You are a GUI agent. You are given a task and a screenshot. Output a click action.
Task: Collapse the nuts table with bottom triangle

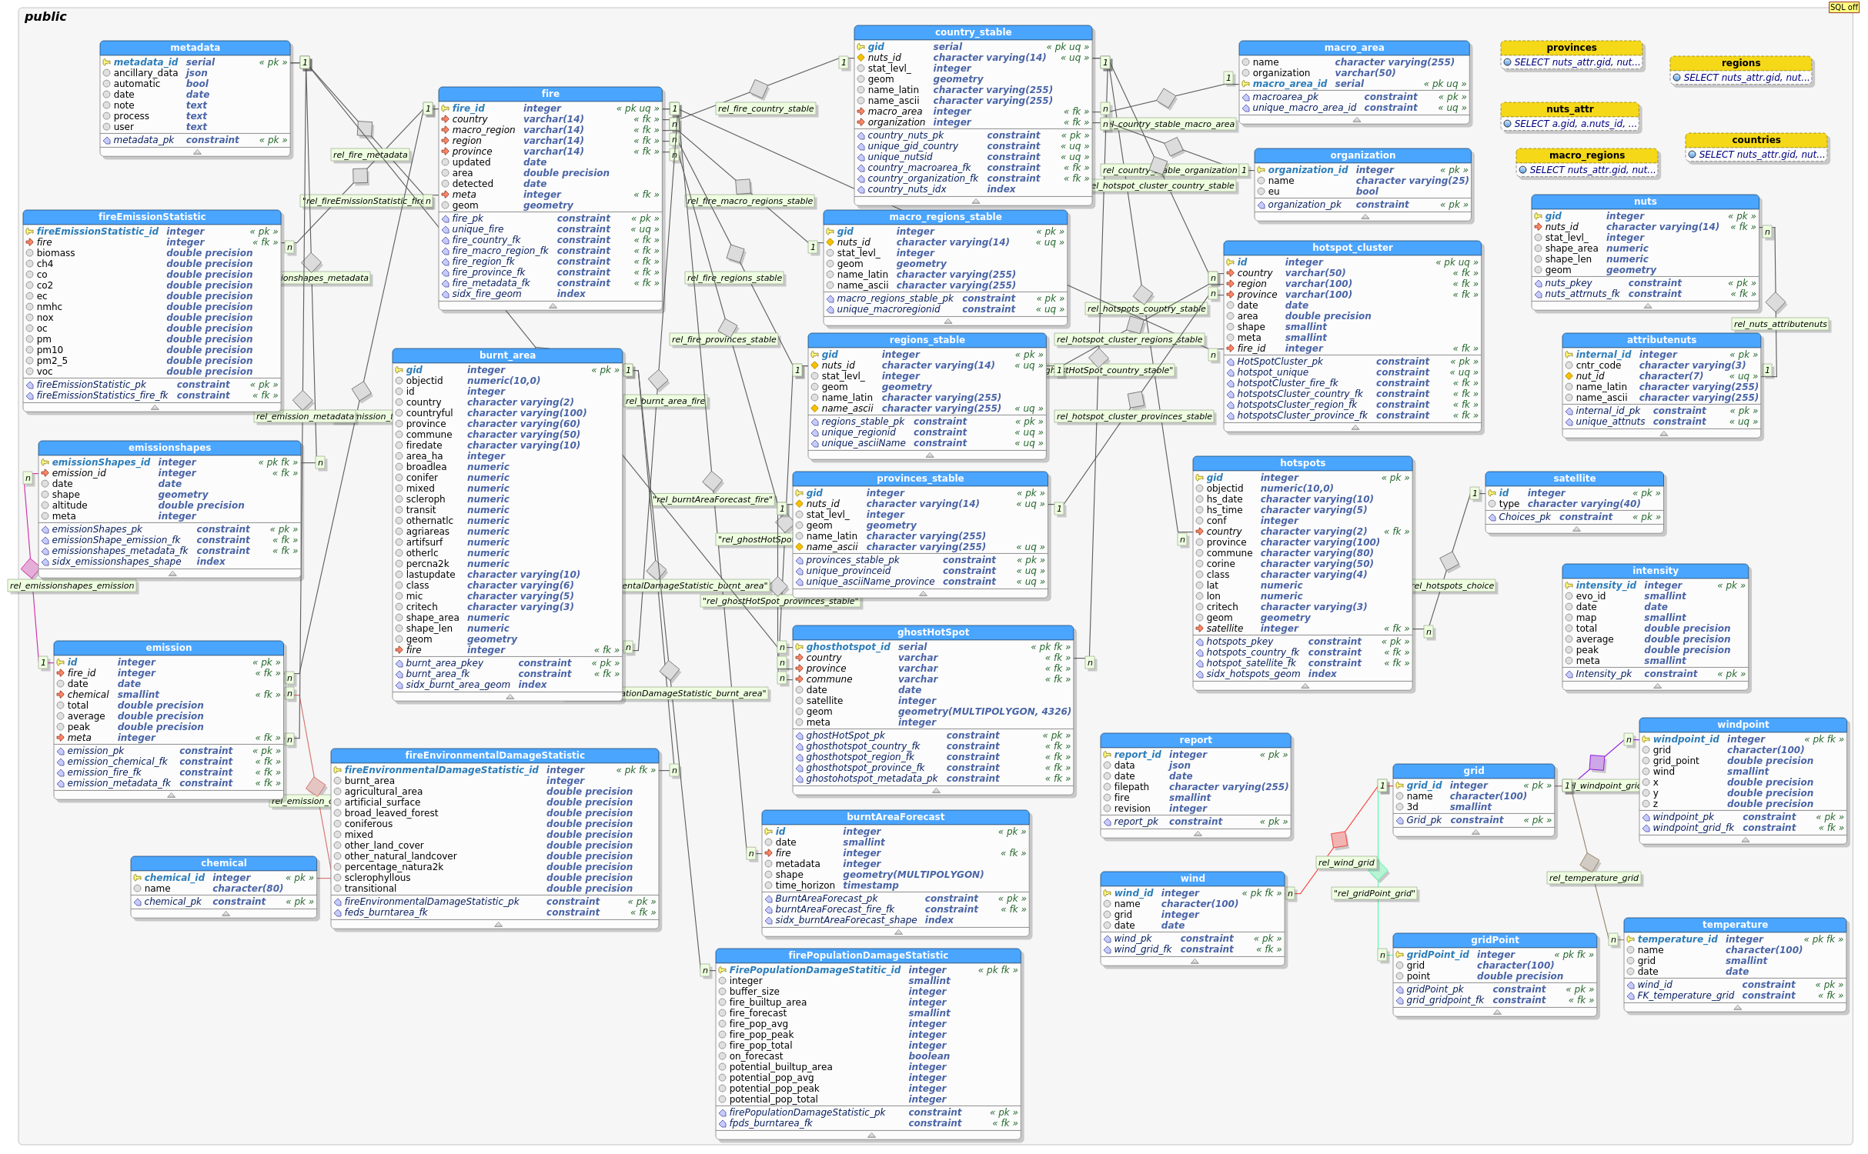coord(1647,306)
